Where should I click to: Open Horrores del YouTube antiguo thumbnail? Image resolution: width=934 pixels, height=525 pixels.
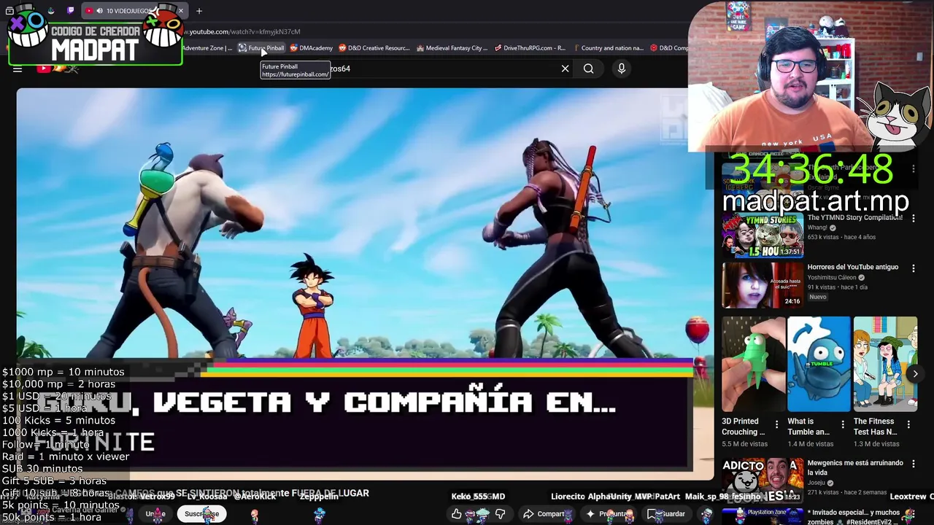(763, 286)
